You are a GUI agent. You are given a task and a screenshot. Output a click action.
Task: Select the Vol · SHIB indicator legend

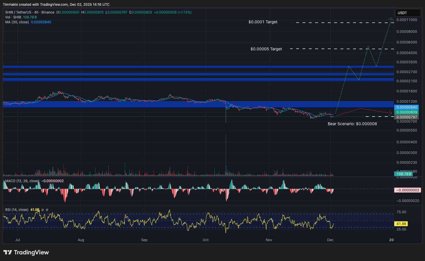click(13, 17)
